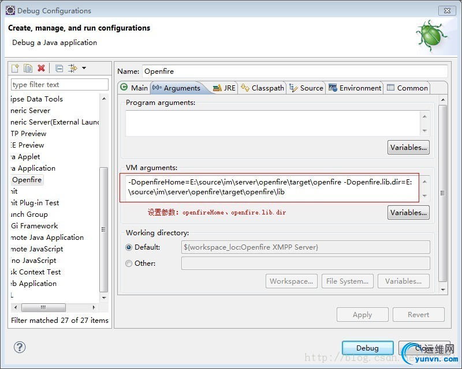Click the Other working directory field

click(x=305, y=263)
